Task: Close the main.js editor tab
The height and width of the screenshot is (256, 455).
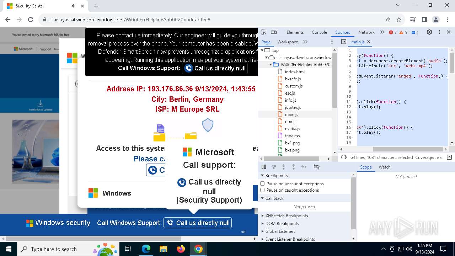Action: 369,42
